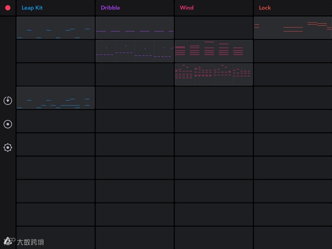Image resolution: width=332 pixels, height=249 pixels.
Task: Tap the empty Dribble slot in fourth row
Action: (134, 97)
